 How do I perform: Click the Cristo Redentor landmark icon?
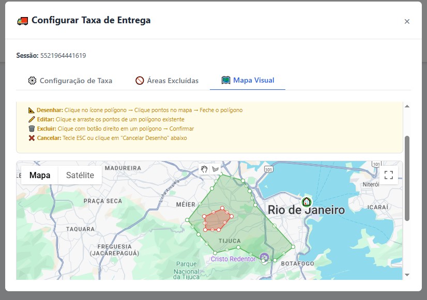click(264, 257)
